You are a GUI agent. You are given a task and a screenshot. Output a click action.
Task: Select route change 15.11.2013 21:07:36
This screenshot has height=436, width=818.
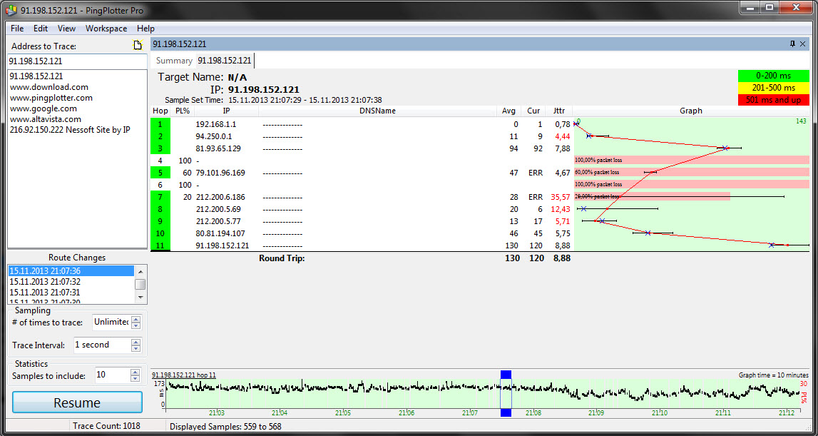(x=71, y=271)
